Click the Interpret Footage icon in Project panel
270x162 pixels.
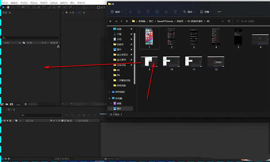tap(2, 104)
